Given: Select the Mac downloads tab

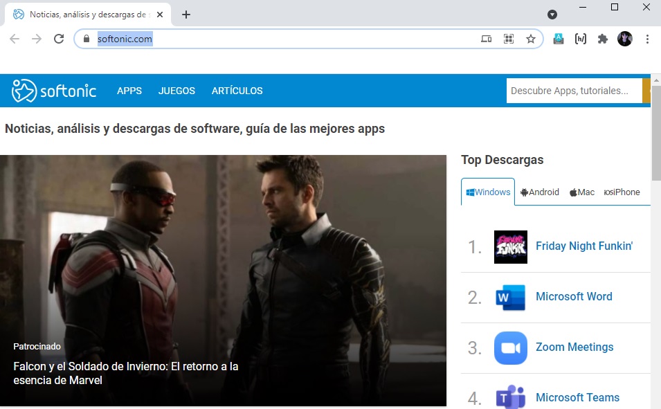Looking at the screenshot, I should [582, 192].
